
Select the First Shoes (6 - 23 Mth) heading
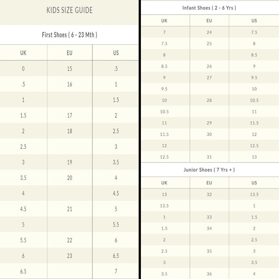69,35
